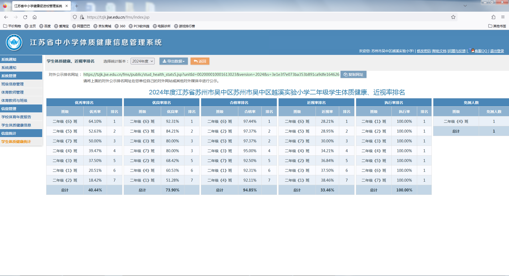
Task: Open 学生体质健康统计 in sidebar
Action: [21, 142]
